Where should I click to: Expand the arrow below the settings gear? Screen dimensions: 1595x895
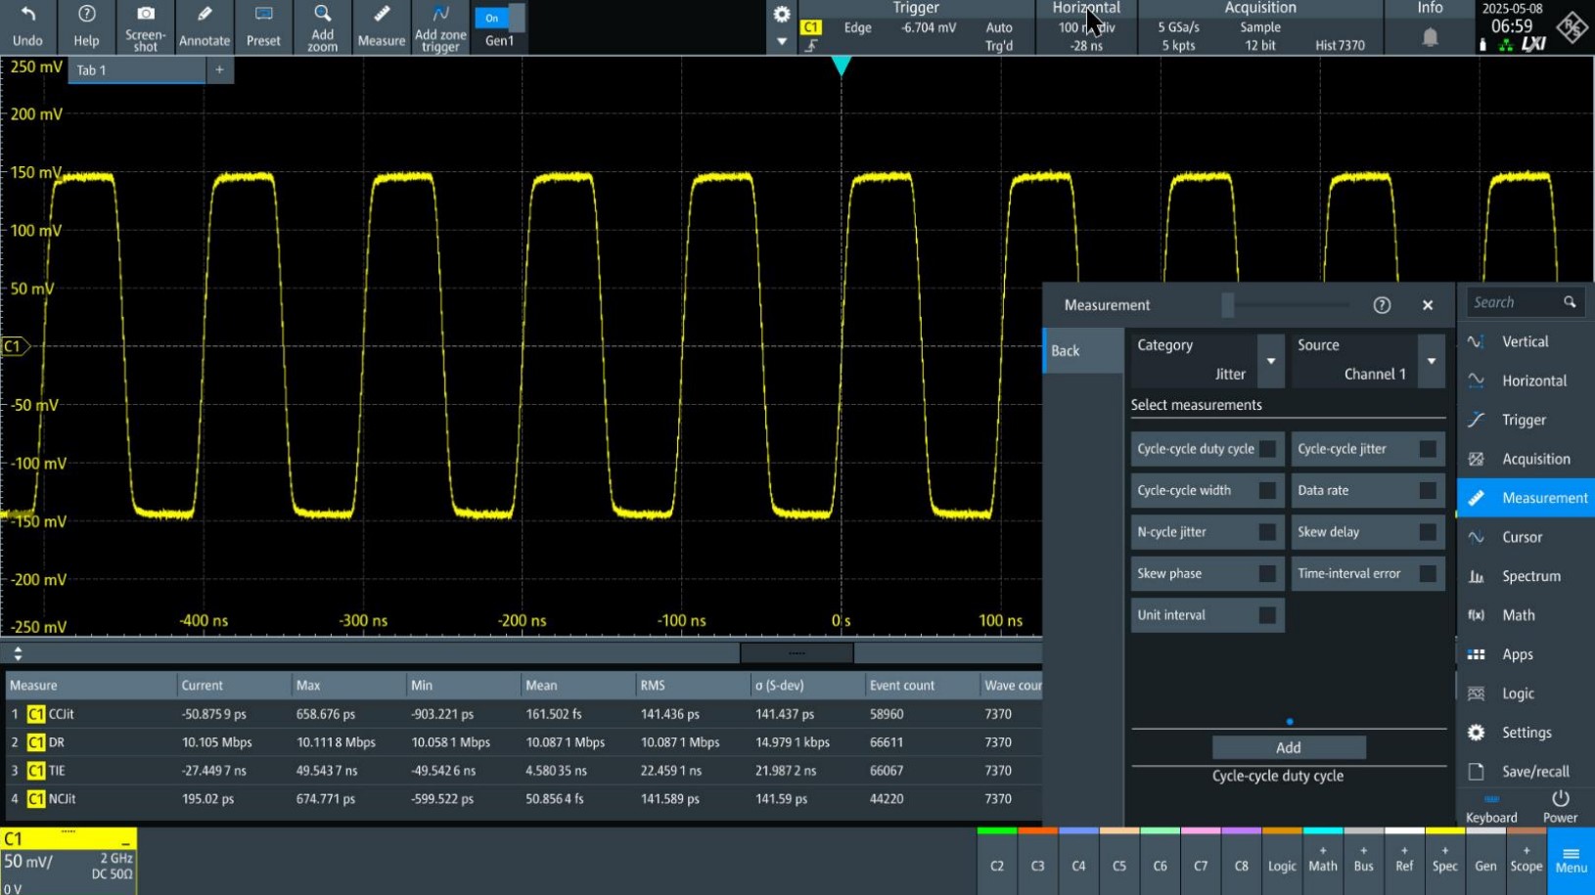coord(782,42)
